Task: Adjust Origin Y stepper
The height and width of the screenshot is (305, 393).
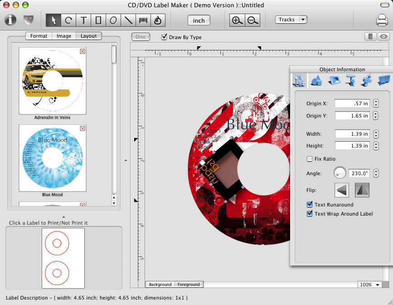Action: coord(376,116)
